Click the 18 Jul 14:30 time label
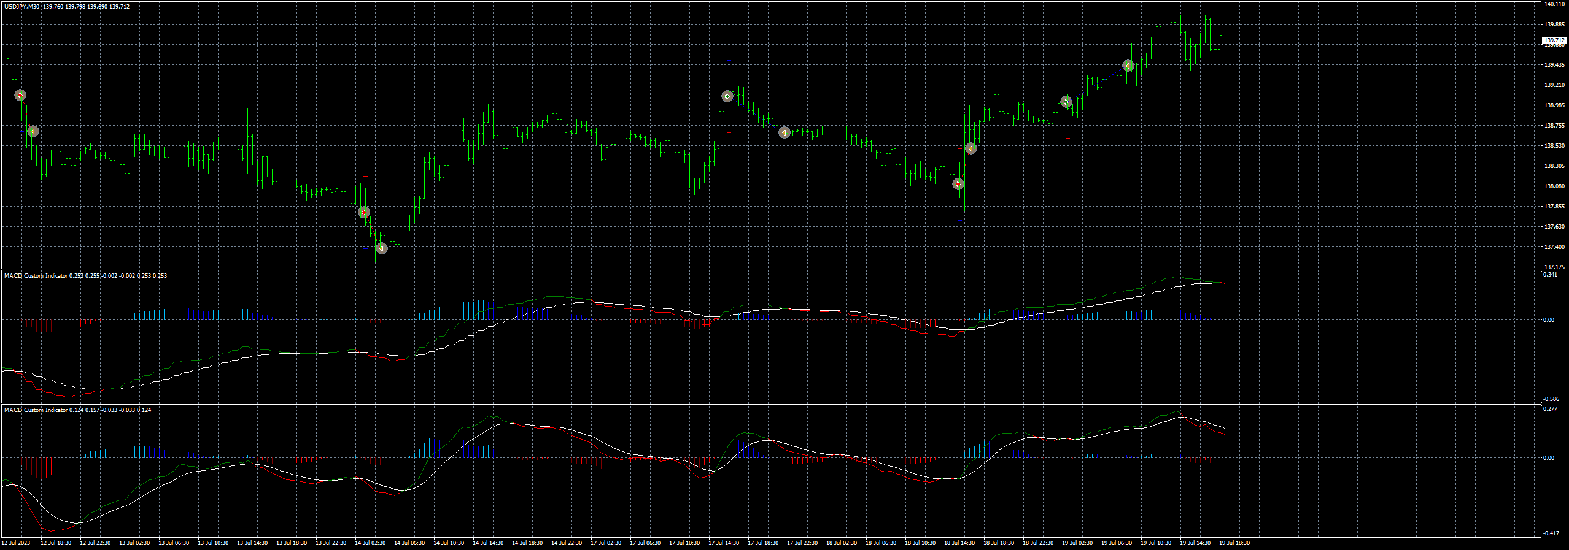1569x550 pixels. 959,543
